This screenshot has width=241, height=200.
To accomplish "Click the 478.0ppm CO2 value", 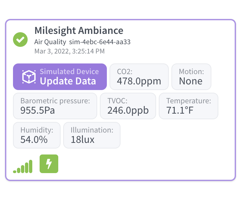I will coord(139,81).
